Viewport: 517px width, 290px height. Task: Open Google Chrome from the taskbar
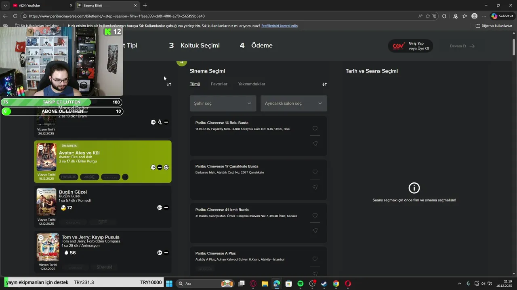point(336,284)
